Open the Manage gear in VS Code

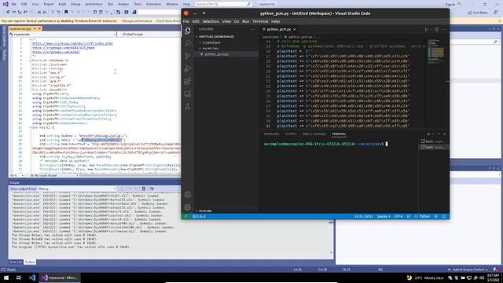click(188, 207)
